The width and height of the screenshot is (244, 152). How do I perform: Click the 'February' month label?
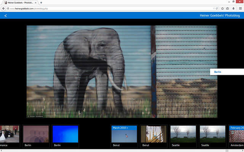click(x=237, y=128)
